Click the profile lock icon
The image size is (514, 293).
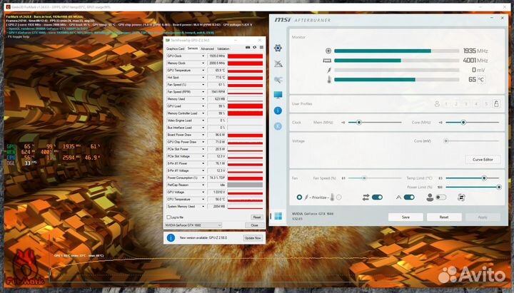click(x=497, y=104)
